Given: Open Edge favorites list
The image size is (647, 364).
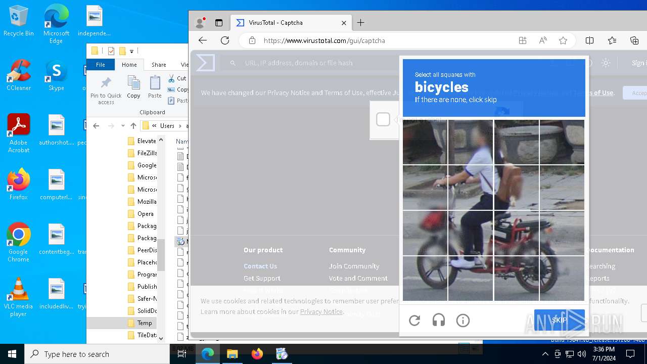Looking at the screenshot, I should (612, 40).
